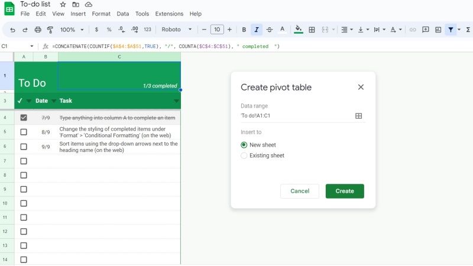The height and width of the screenshot is (266, 473).
Task: Add a comment with the comment icon
Action: (425, 30)
